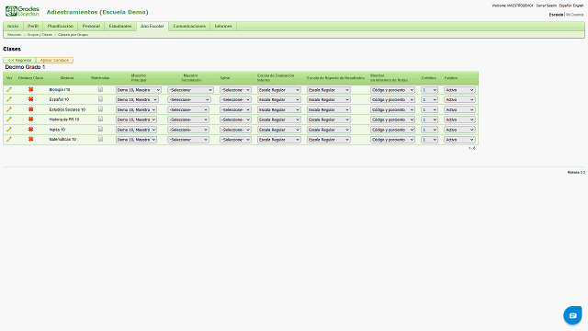
Task: Go to the Comunicaciones tab
Action: pyautogui.click(x=189, y=27)
